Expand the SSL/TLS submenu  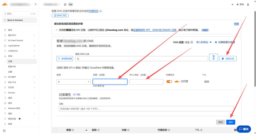[x=34, y=82]
